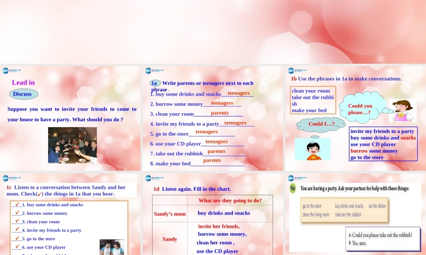Click checkmark beside 'go to the store'

point(17,238)
